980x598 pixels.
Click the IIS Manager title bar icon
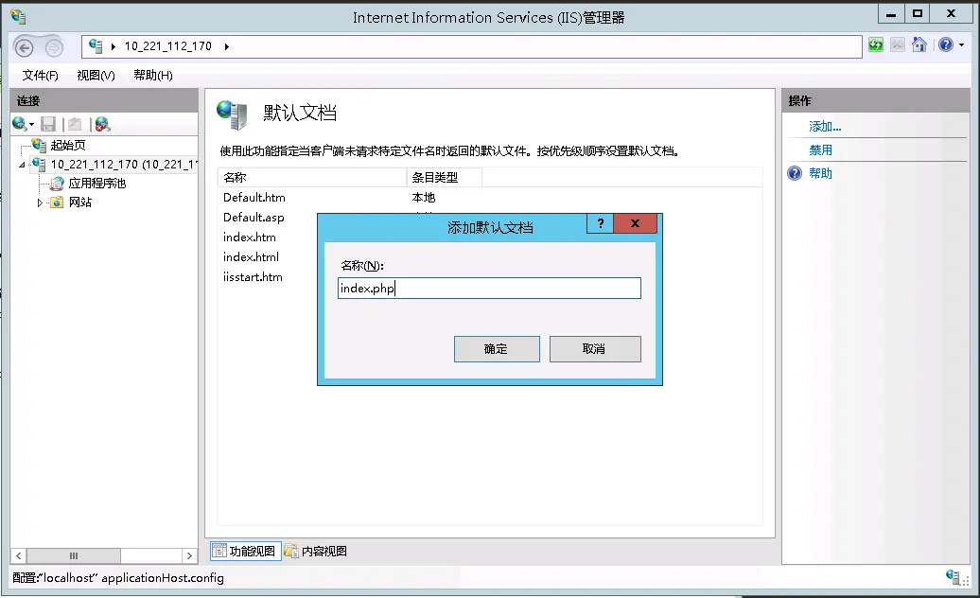18,17
